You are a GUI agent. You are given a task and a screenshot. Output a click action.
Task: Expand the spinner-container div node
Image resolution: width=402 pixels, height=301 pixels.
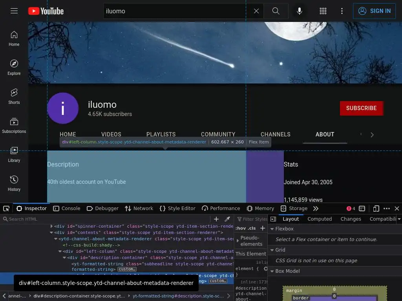pyautogui.click(x=51, y=226)
